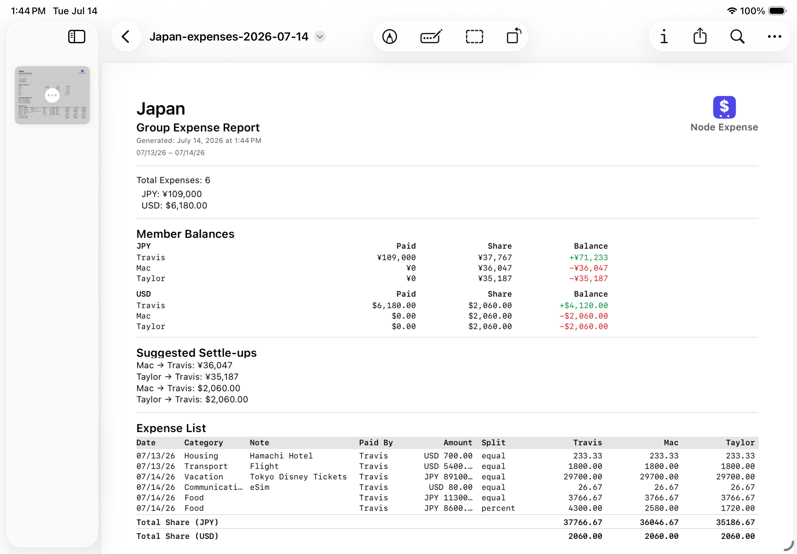Screen dimensions: 797x554
Task: Select Mac JPY balance −¥36,047
Action: point(588,268)
